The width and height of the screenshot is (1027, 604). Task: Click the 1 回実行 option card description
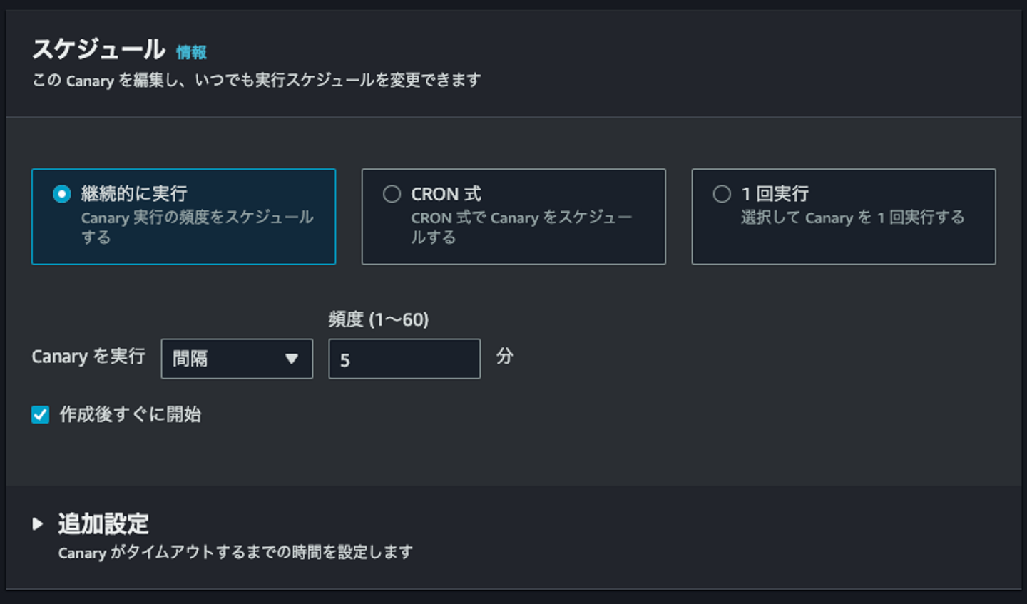click(852, 217)
